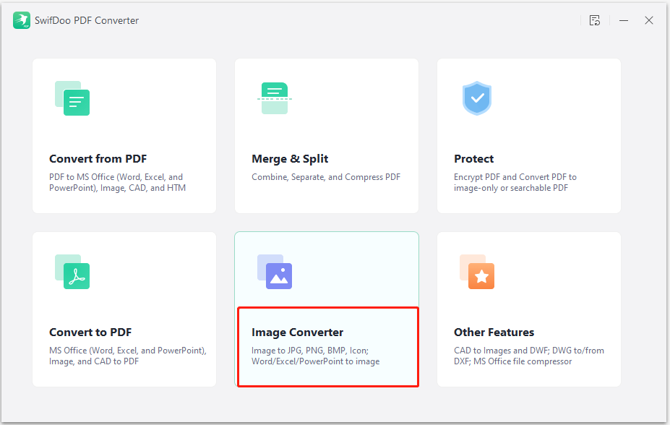Choose the Protect heading
This screenshot has height=425, width=670.
[473, 159]
